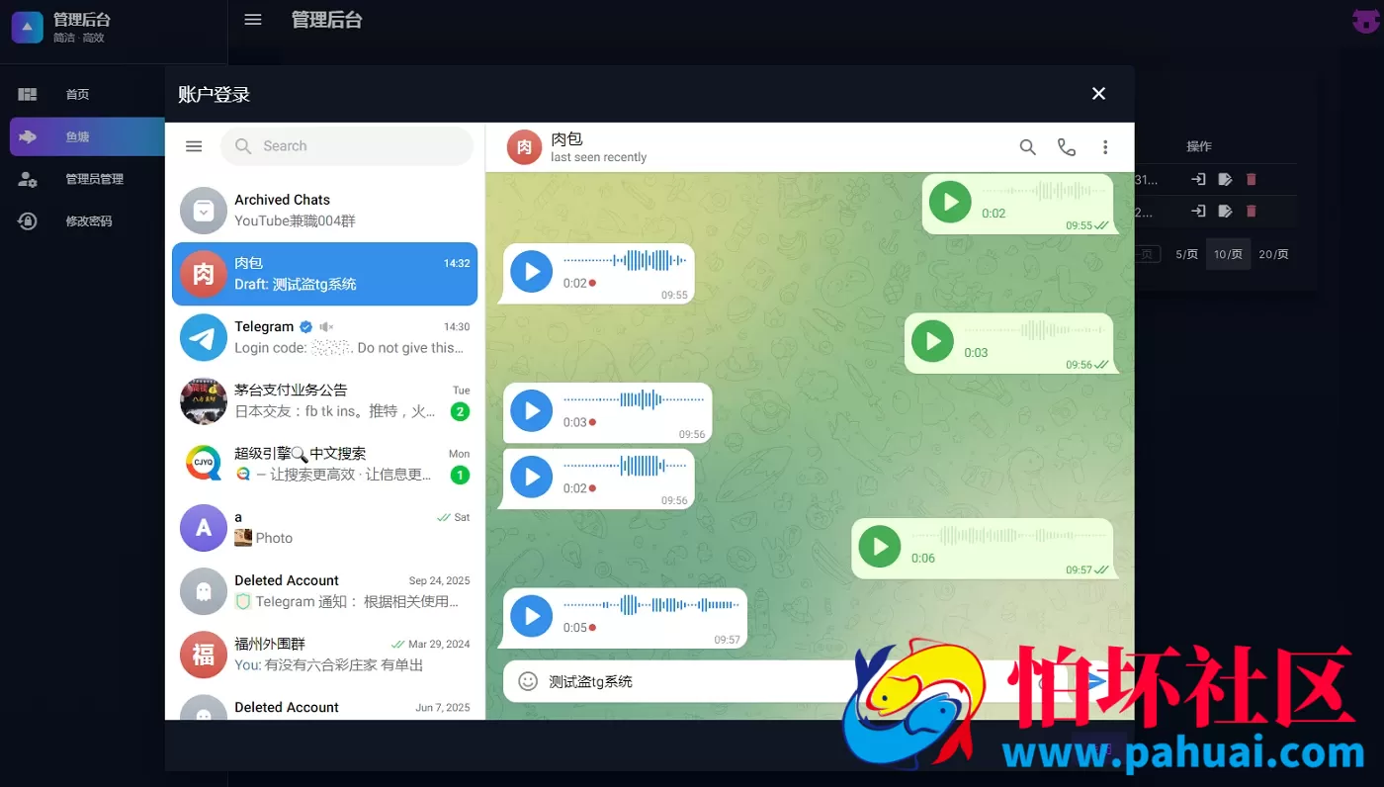
Task: Click the 账户登录 dialog title
Action: (x=214, y=95)
